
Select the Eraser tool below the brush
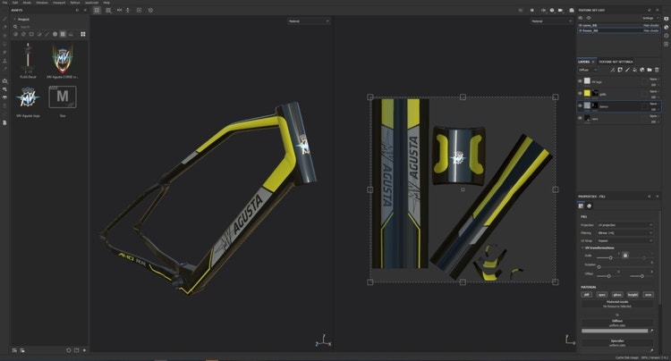pyautogui.click(x=4, y=28)
